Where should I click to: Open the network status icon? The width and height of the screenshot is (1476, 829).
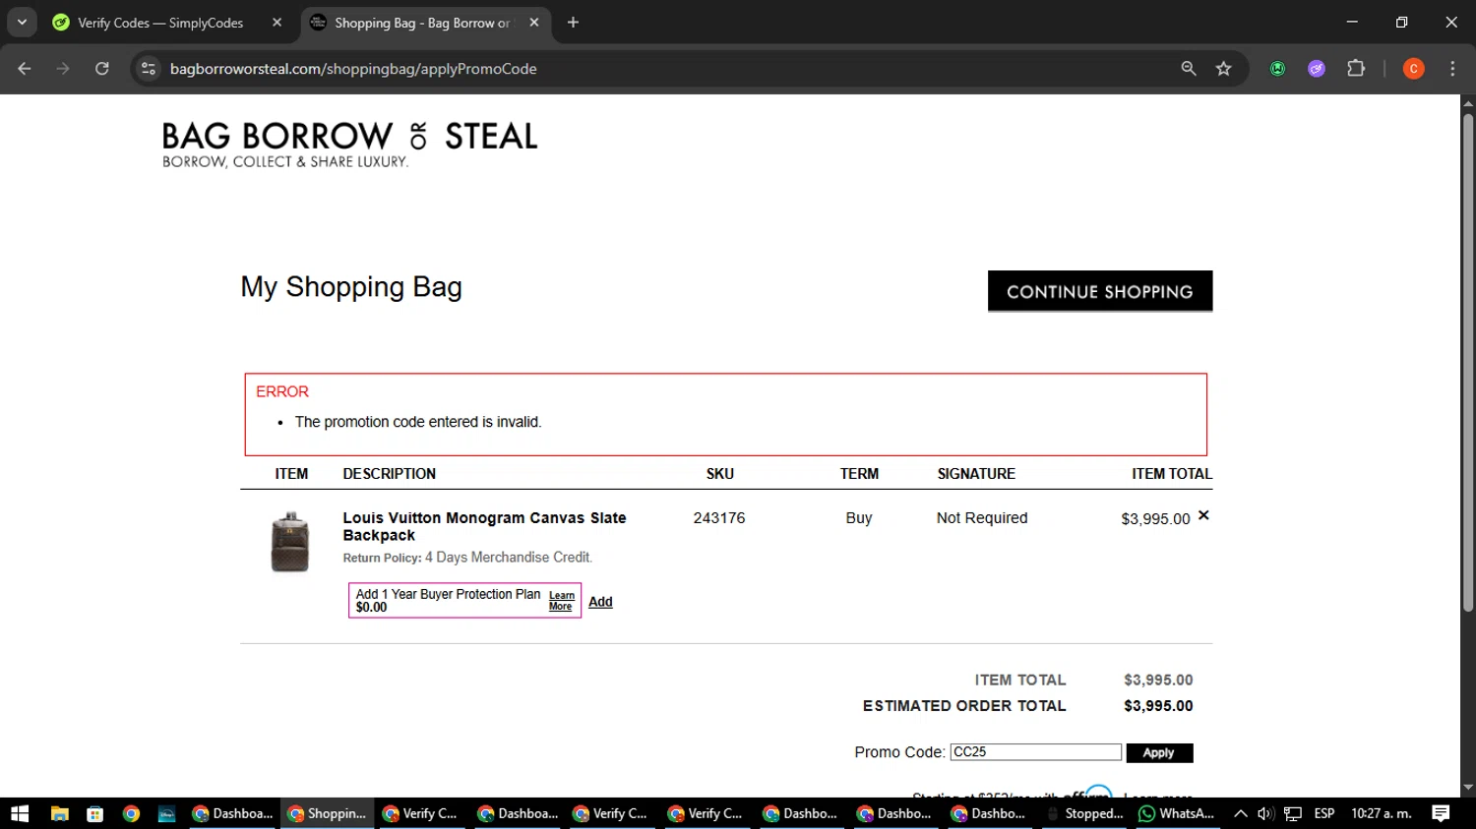click(x=1293, y=813)
